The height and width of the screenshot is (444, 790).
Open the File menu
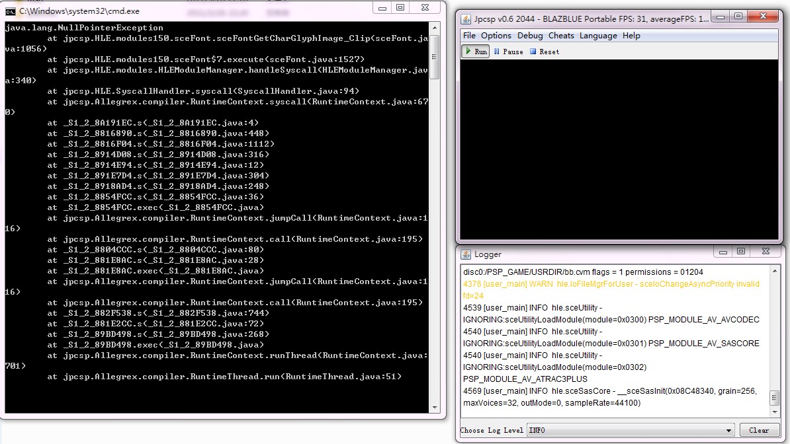pyautogui.click(x=469, y=36)
